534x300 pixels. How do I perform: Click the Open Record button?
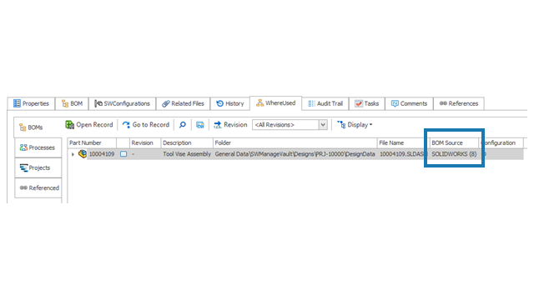tap(89, 125)
